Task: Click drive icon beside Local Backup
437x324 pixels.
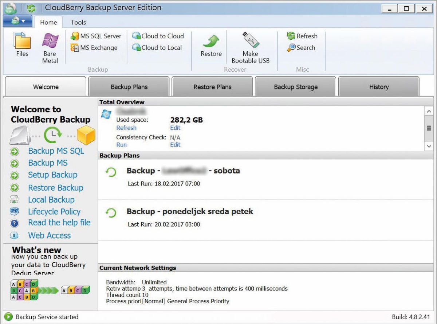Action: pos(14,200)
